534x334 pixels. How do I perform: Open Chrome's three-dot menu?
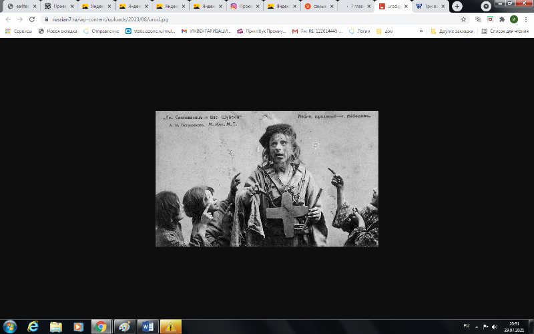pos(526,19)
